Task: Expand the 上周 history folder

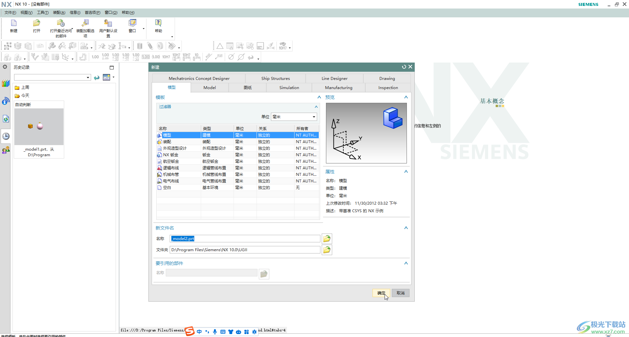Action: point(22,87)
